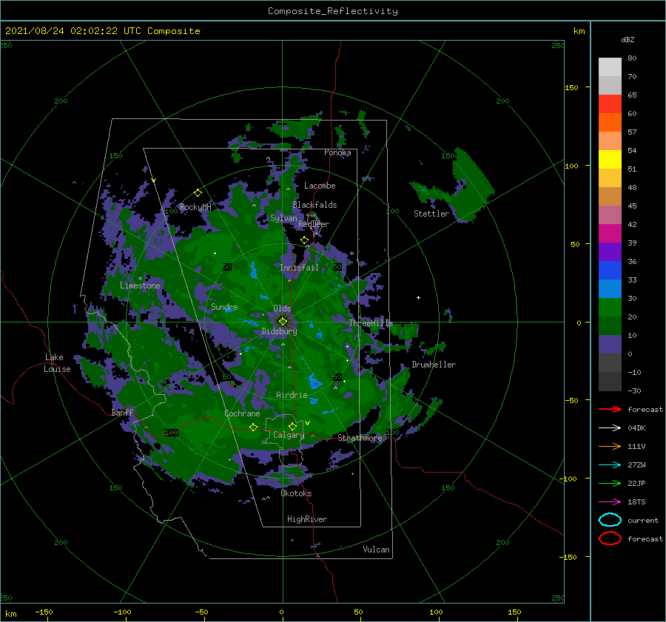Click the green 22JP arrow legend icon
The image size is (666, 622).
(x=610, y=483)
